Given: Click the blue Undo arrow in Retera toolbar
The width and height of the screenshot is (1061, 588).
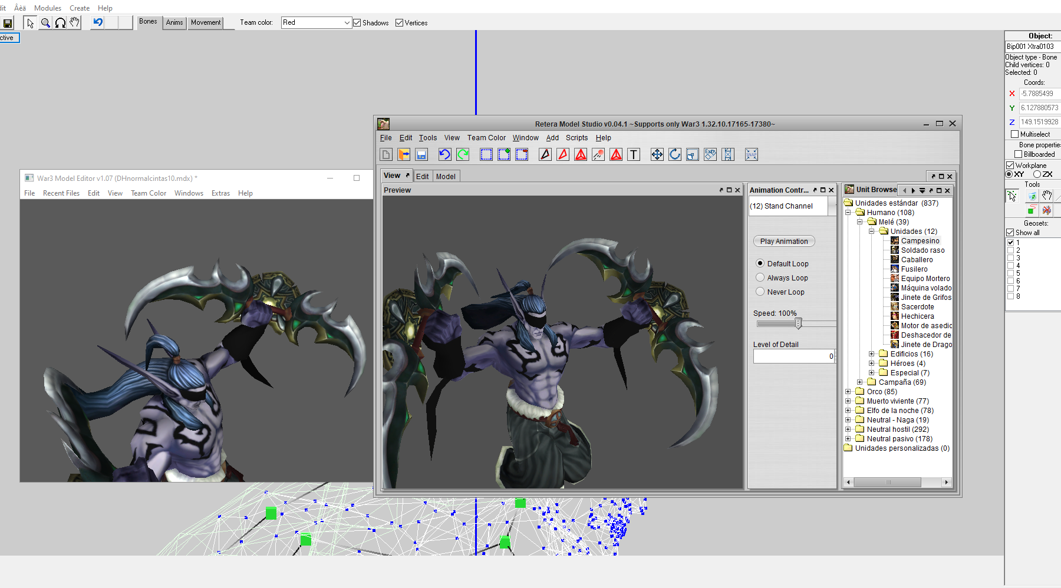Looking at the screenshot, I should [x=445, y=154].
